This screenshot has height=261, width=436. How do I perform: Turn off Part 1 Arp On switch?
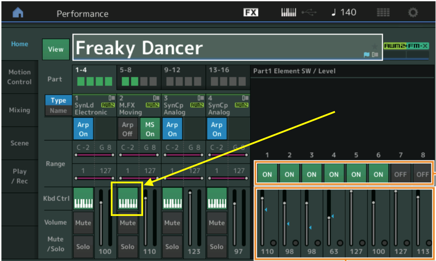83,129
